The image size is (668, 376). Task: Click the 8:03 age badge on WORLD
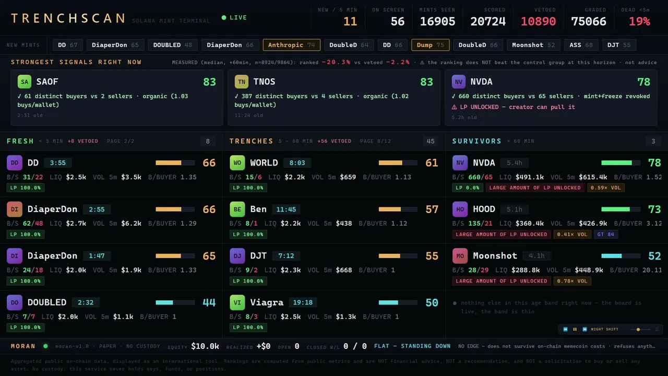coord(297,163)
